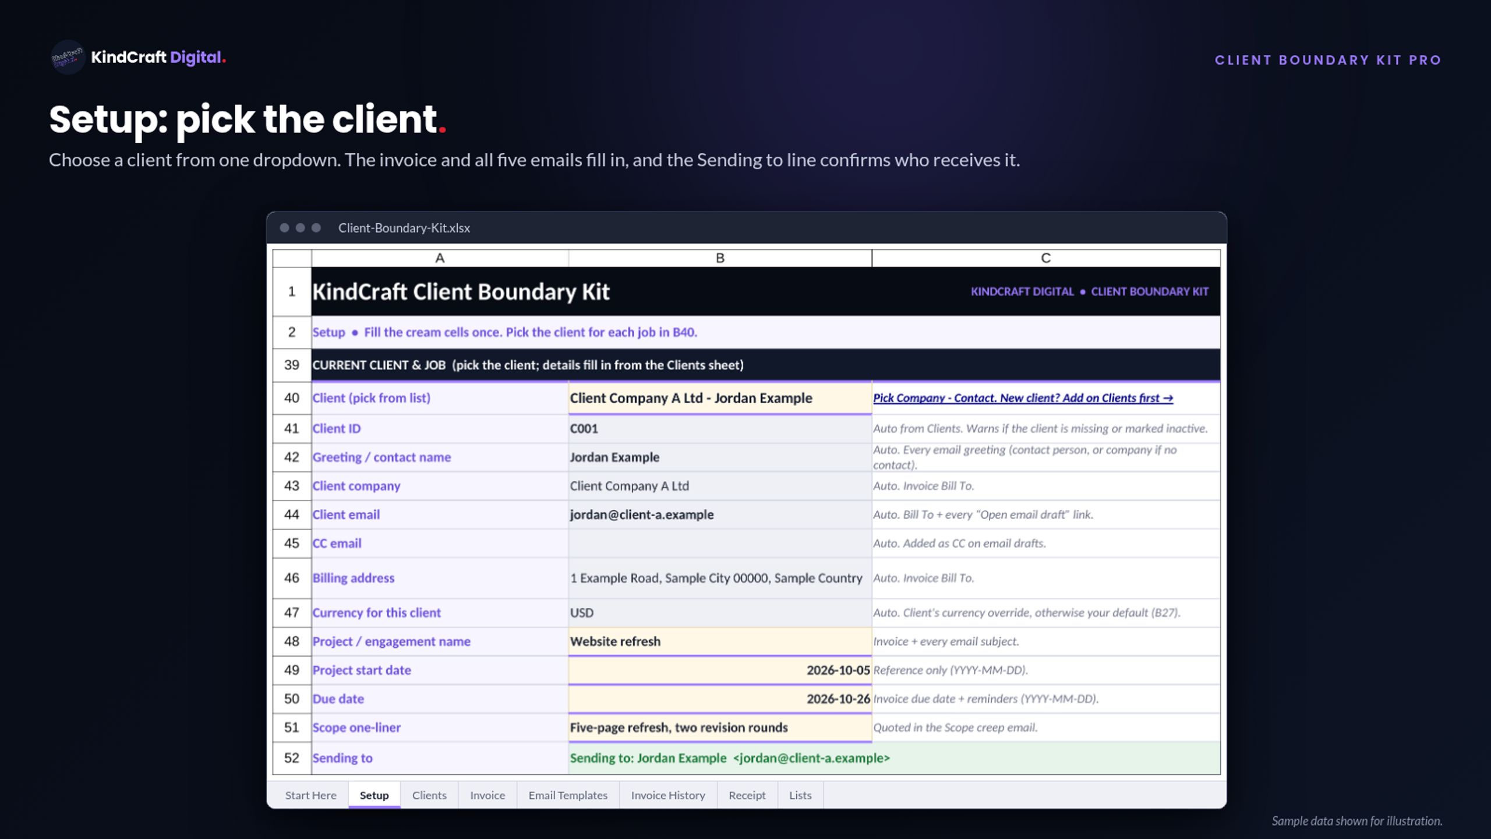This screenshot has height=839, width=1491.
Task: Select column A header
Action: point(440,258)
